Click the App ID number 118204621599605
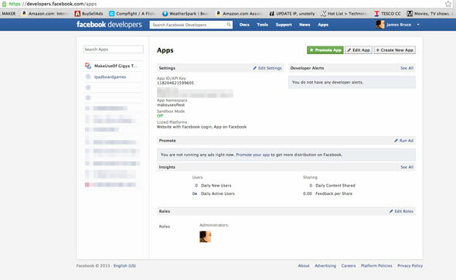Image resolution: width=456 pixels, height=280 pixels. pyautogui.click(x=175, y=83)
